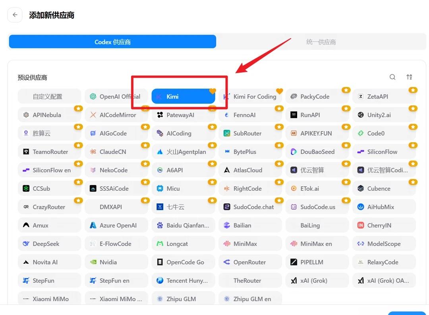Select the Kimi provider chip
Screen dimensions: 429x315
[x=183, y=97]
